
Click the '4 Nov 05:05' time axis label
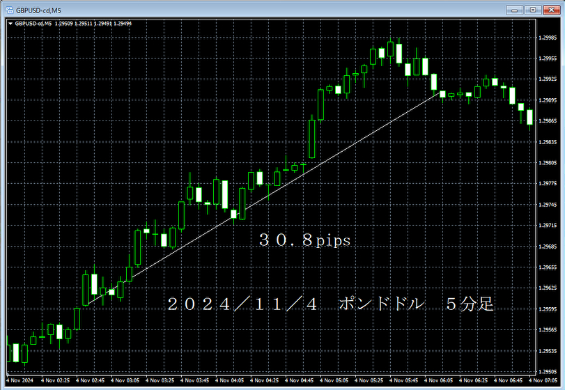click(334, 380)
